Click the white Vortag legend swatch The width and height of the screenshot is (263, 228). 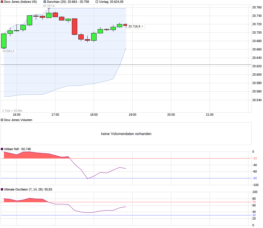pyautogui.click(x=97, y=2)
